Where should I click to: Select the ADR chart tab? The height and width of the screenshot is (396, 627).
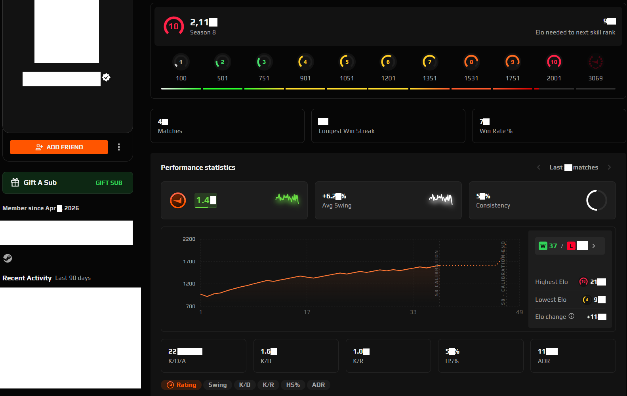(x=318, y=385)
